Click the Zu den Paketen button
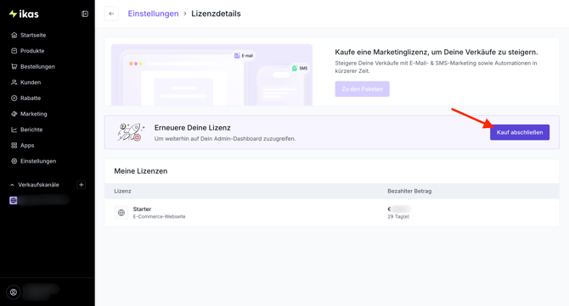The height and width of the screenshot is (306, 569). pos(362,89)
